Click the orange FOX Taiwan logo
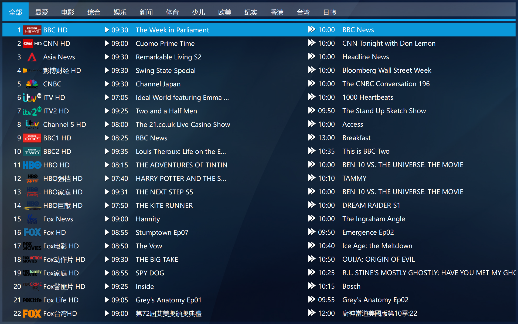The image size is (518, 324). pyautogui.click(x=32, y=313)
